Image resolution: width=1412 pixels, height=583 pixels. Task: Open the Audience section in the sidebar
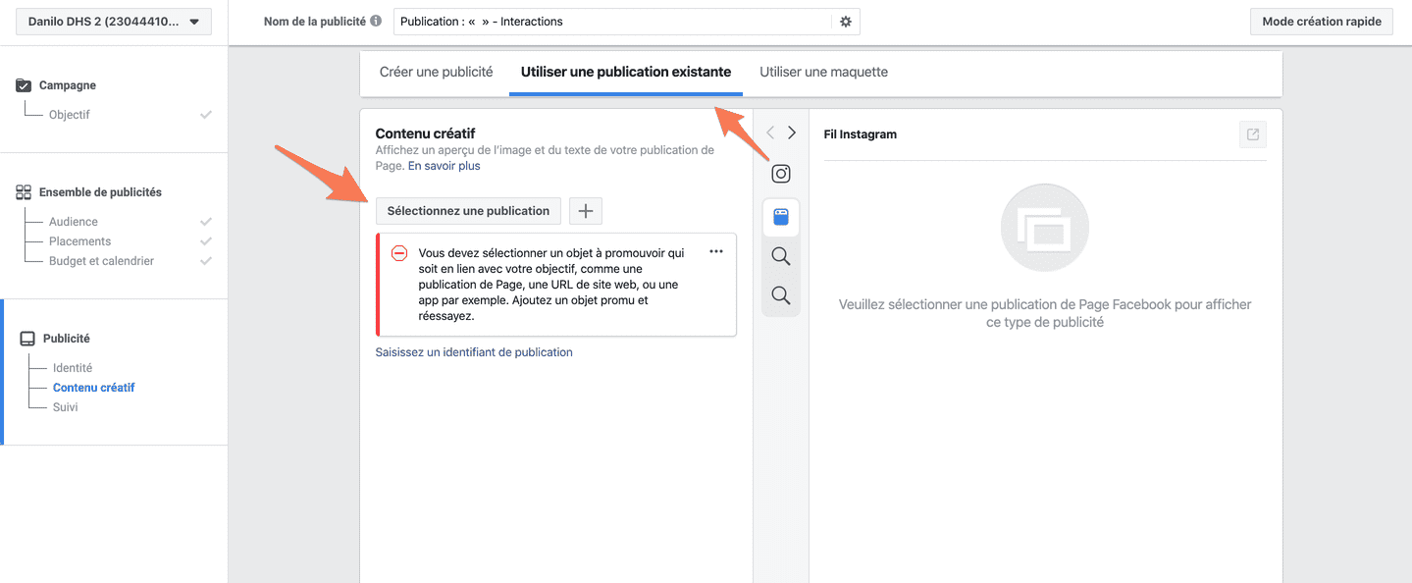74,222
